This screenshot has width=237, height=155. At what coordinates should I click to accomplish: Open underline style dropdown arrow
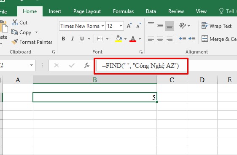click(89, 39)
